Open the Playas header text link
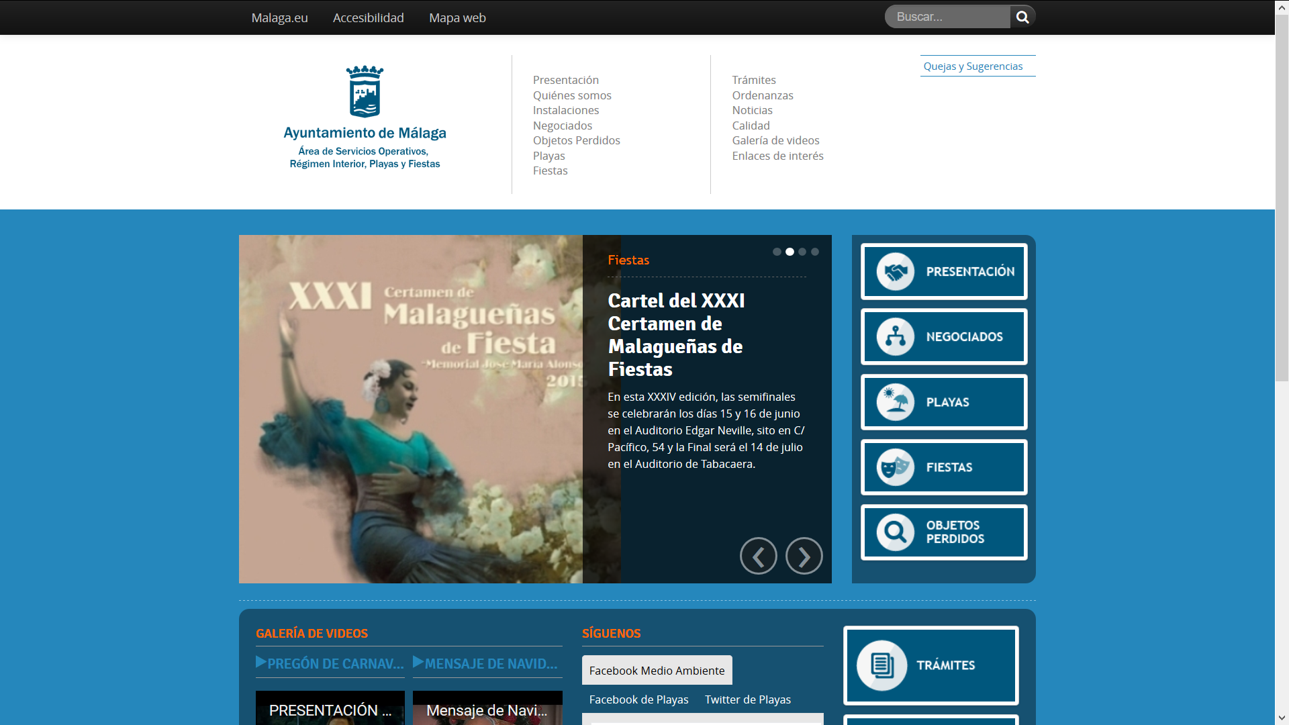 pyautogui.click(x=548, y=156)
